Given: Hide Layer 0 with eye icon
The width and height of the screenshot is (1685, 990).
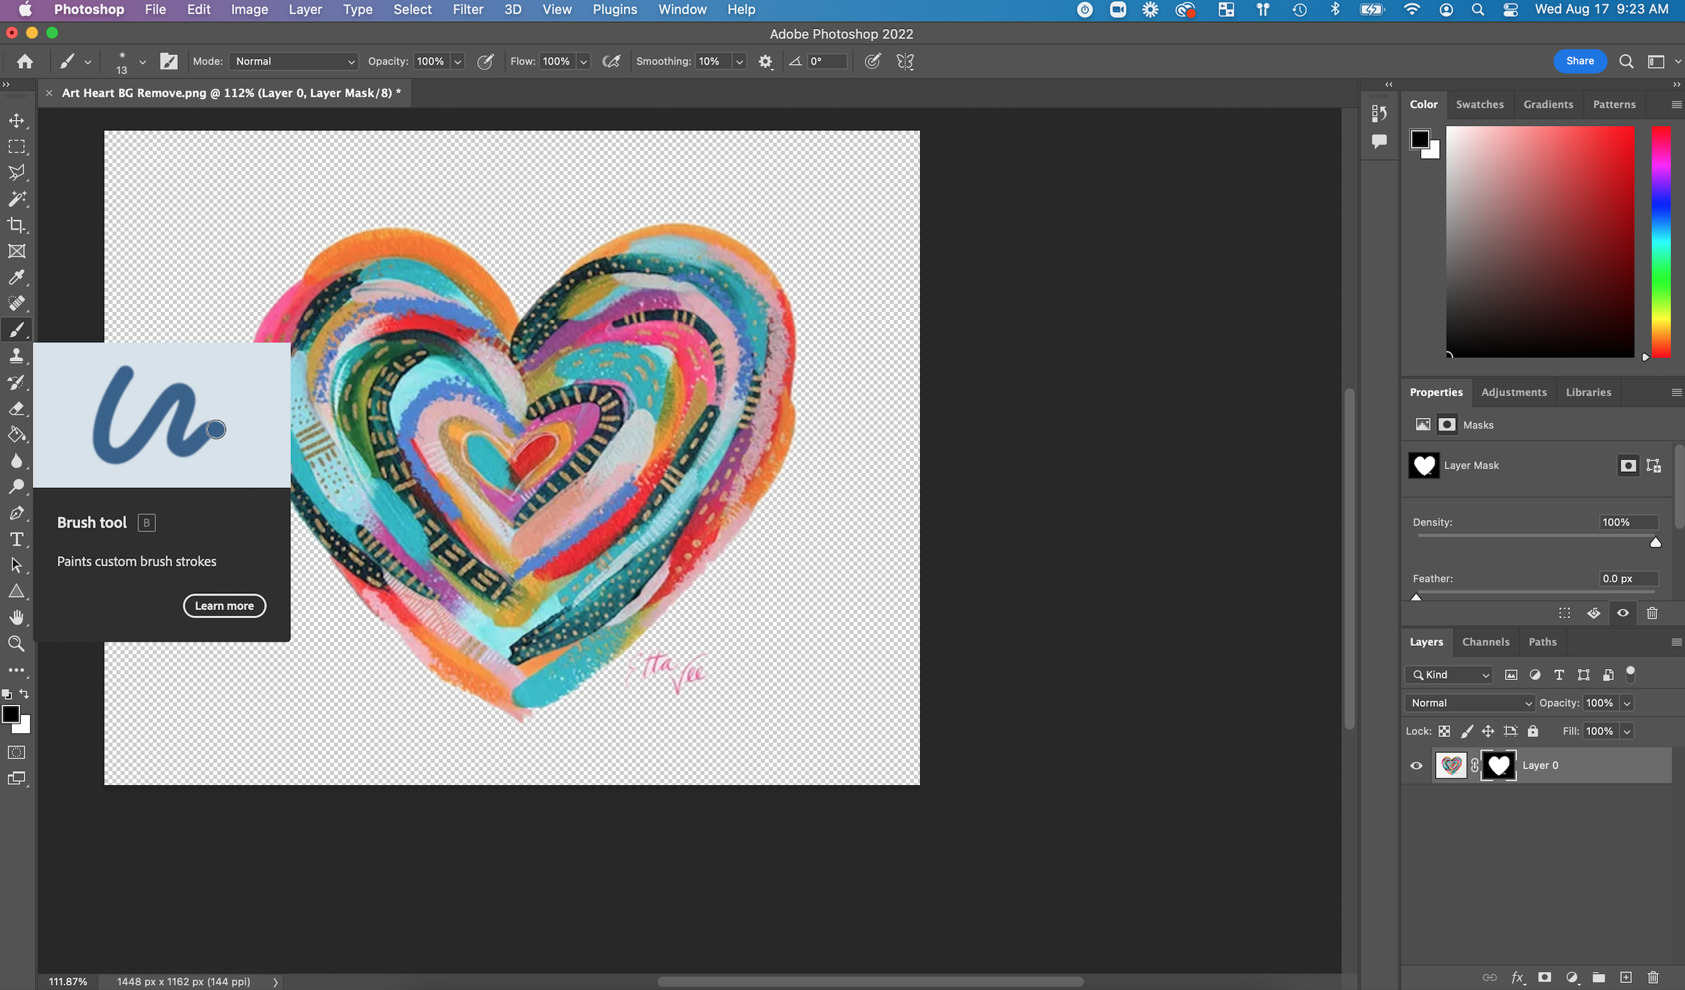Looking at the screenshot, I should point(1416,766).
